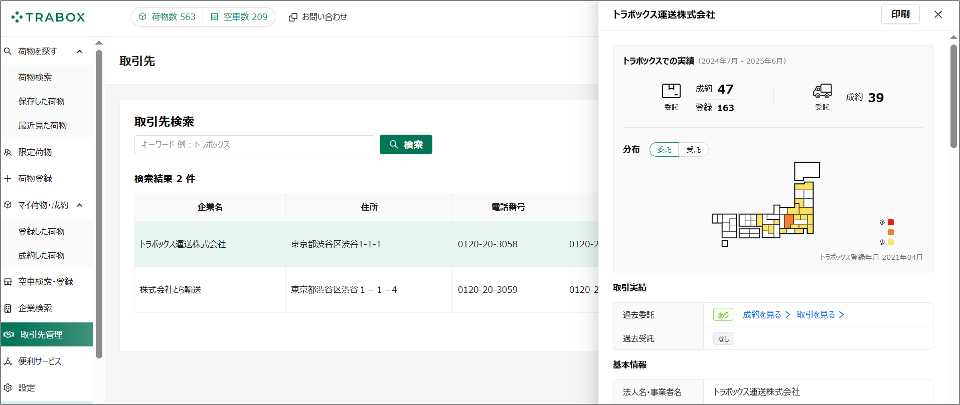Click the 住所 column header
The height and width of the screenshot is (405, 960).
369,207
